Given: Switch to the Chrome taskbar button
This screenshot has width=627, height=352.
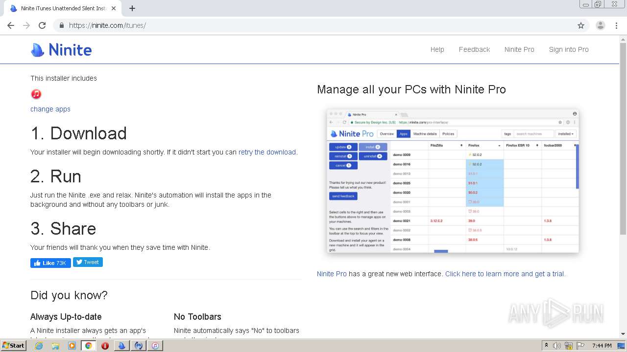Looking at the screenshot, I should click(88, 346).
